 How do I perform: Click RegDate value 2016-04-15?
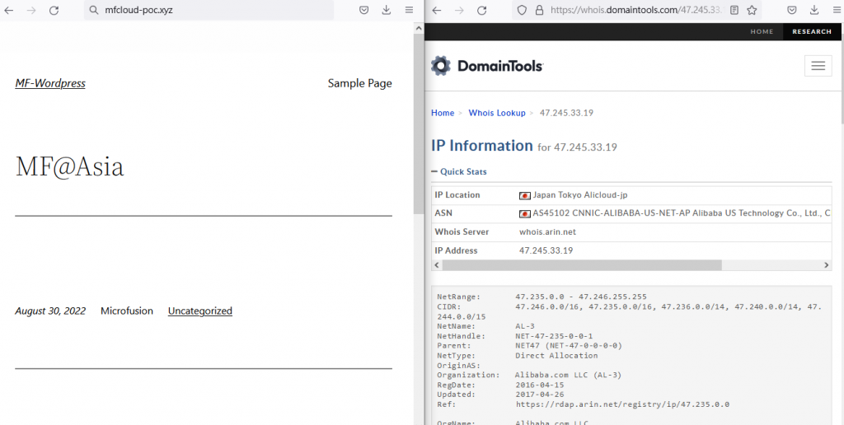coord(538,385)
